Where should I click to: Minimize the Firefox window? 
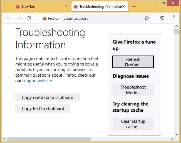(156, 3)
